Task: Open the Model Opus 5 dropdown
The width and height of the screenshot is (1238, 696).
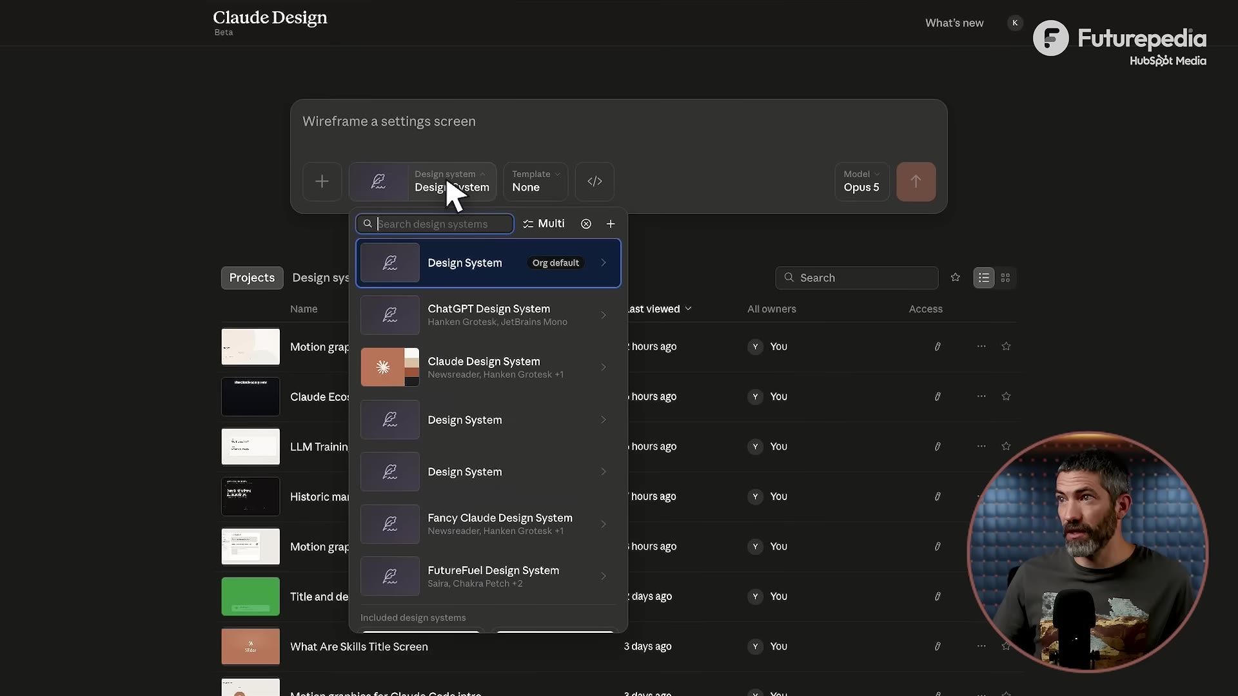Action: [x=861, y=182]
